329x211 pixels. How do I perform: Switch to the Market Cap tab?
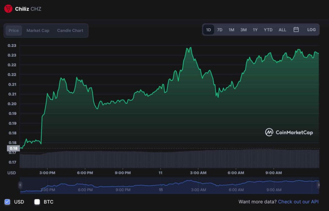click(38, 31)
